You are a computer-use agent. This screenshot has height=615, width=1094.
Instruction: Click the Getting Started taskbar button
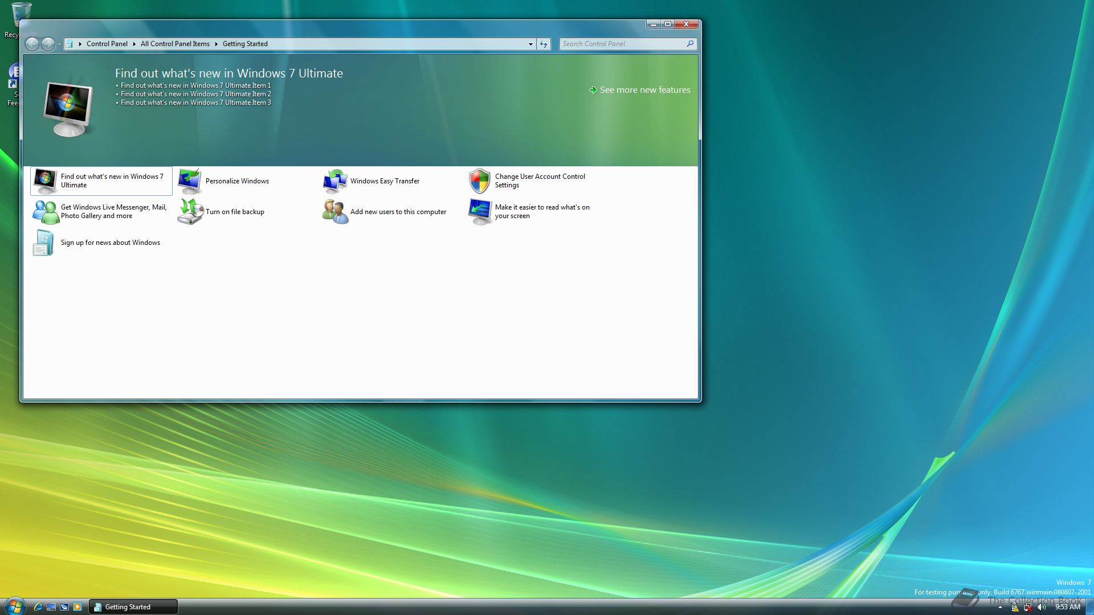[133, 607]
